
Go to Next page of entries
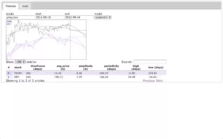click(159, 81)
